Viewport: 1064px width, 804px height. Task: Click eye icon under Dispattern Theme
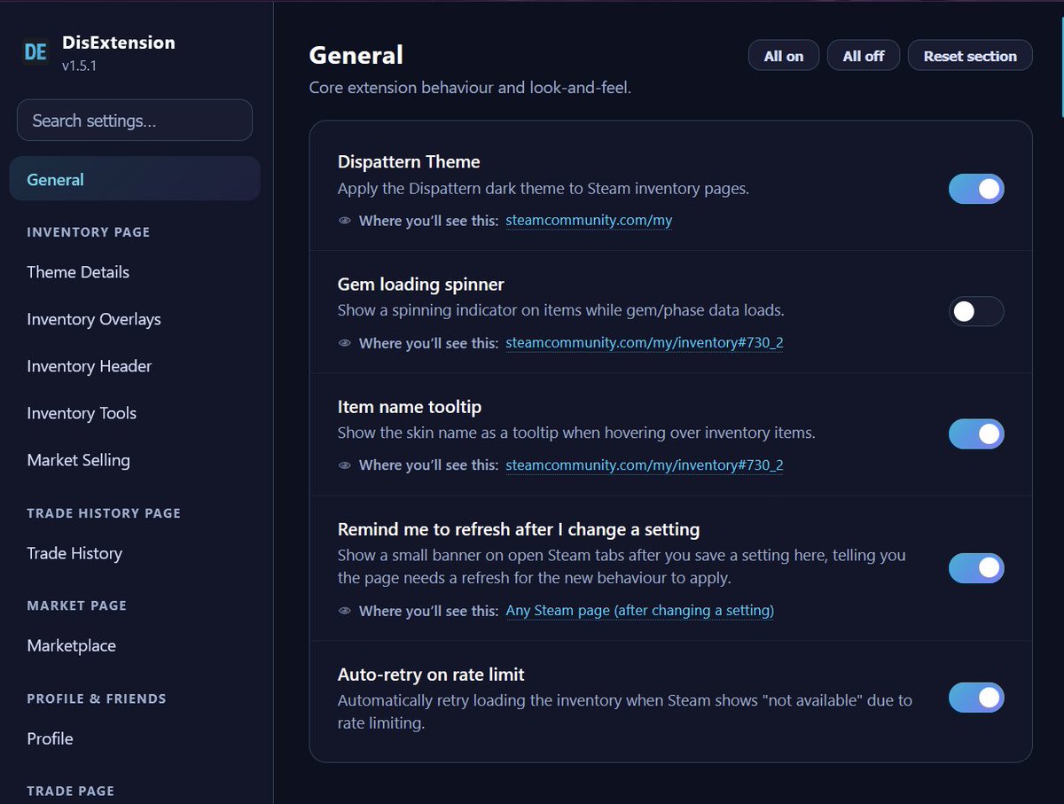point(345,221)
